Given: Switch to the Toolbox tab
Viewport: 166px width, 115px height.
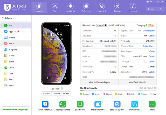Looking at the screenshot, I should click(x=117, y=7).
